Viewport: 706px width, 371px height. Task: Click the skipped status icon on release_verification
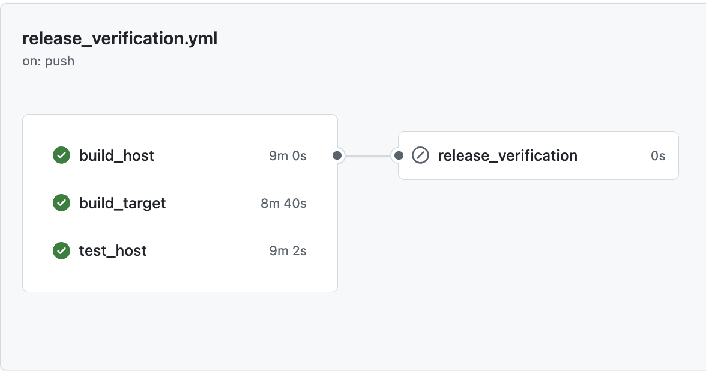(x=420, y=155)
